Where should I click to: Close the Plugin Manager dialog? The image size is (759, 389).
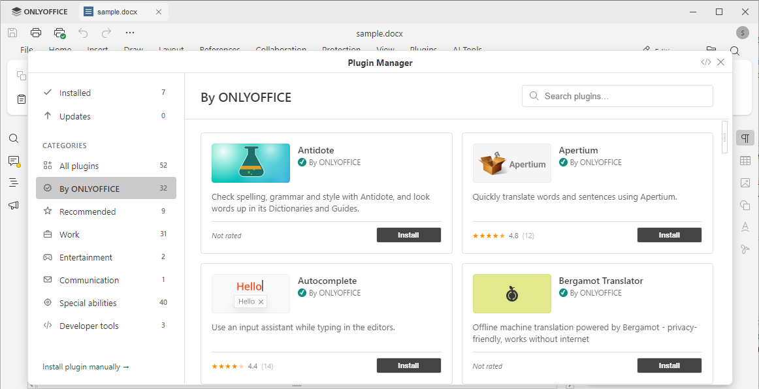coord(720,62)
